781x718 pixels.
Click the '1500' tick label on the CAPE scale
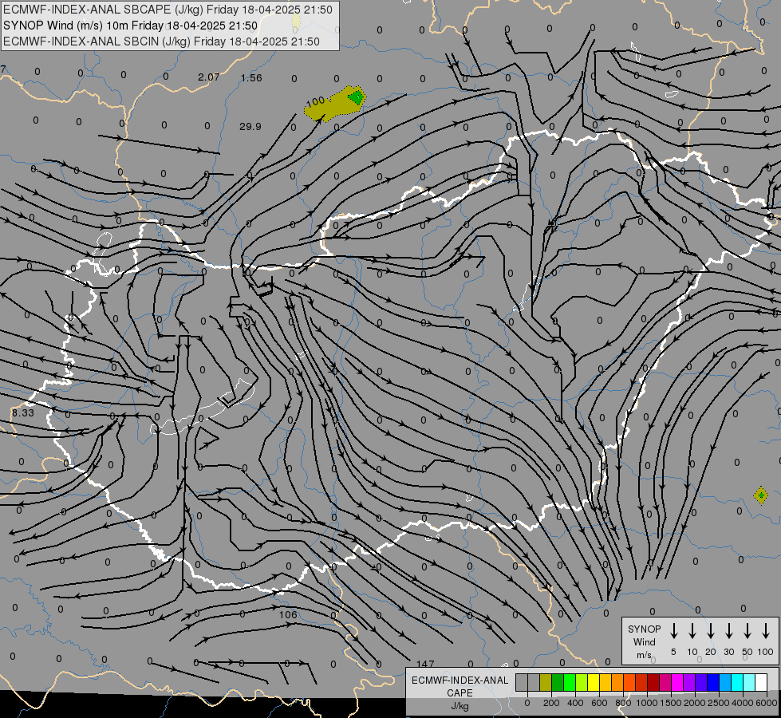(671, 703)
